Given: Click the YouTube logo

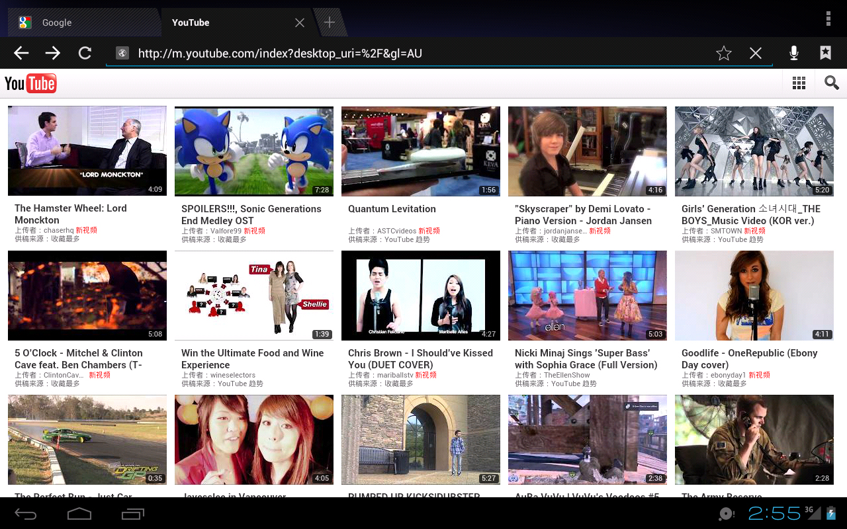Looking at the screenshot, I should 30,83.
